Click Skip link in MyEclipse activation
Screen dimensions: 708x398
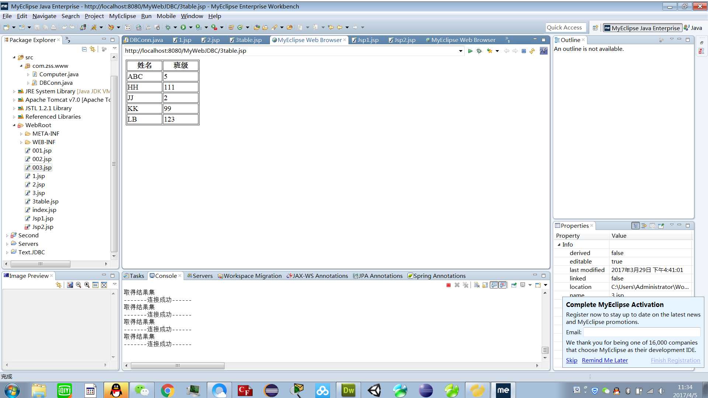[x=572, y=360]
